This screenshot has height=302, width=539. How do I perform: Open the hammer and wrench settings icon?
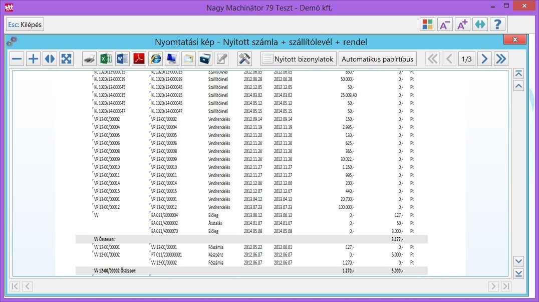[x=244, y=59]
